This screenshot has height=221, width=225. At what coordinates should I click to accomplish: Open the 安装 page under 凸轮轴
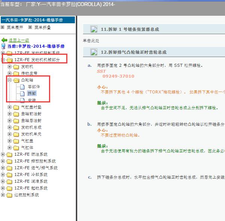(x=32, y=100)
